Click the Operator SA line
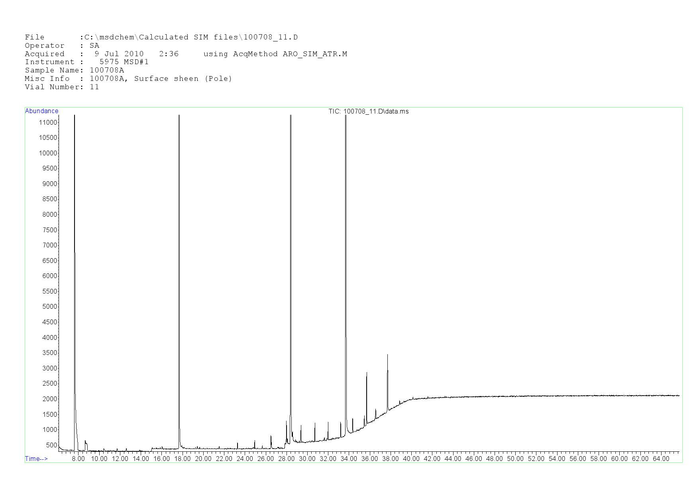 [62, 46]
